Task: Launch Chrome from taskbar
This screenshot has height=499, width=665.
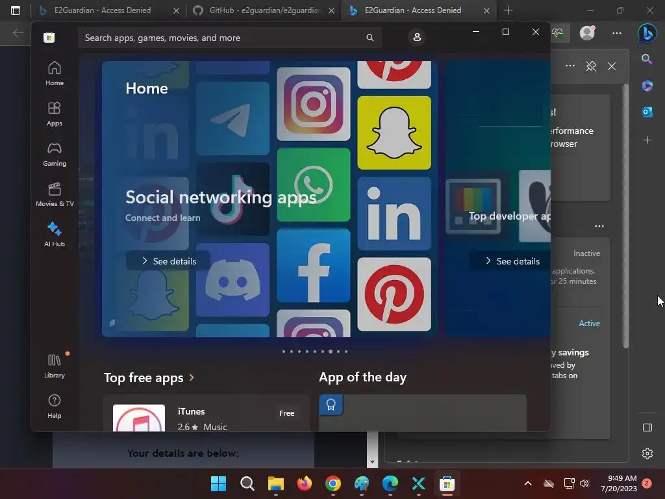Action: [333, 483]
